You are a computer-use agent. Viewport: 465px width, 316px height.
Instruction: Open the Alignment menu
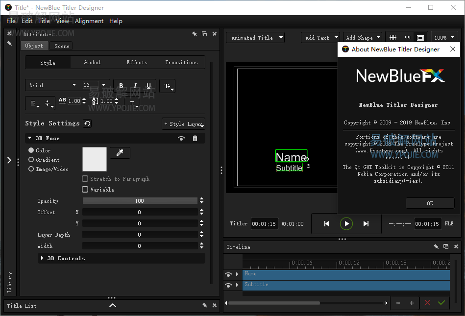click(x=89, y=21)
